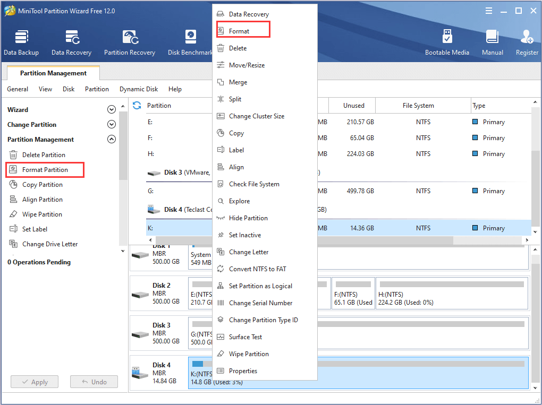This screenshot has width=542, height=405.
Task: Open the General menu
Action: 18,89
